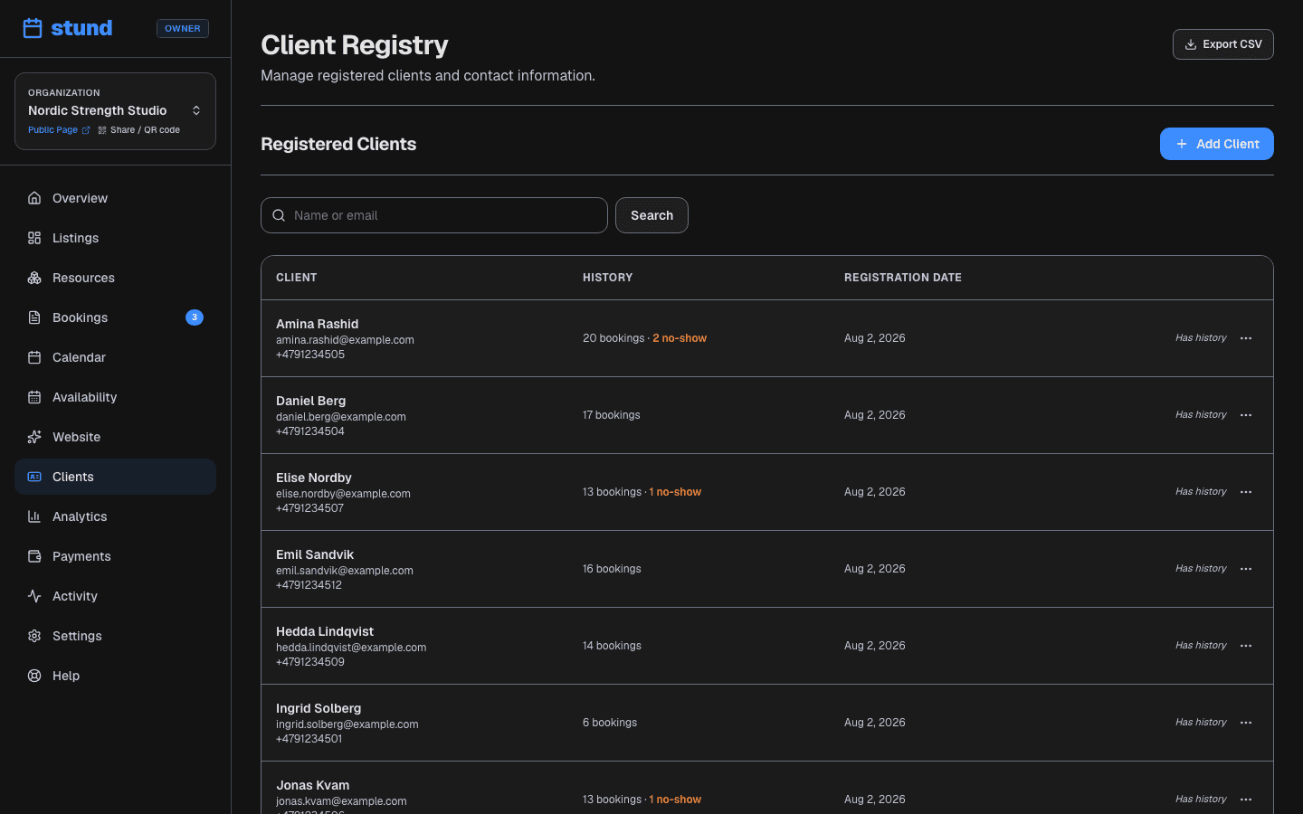
Task: Click email daniel.berg@example.com
Action: click(x=341, y=417)
